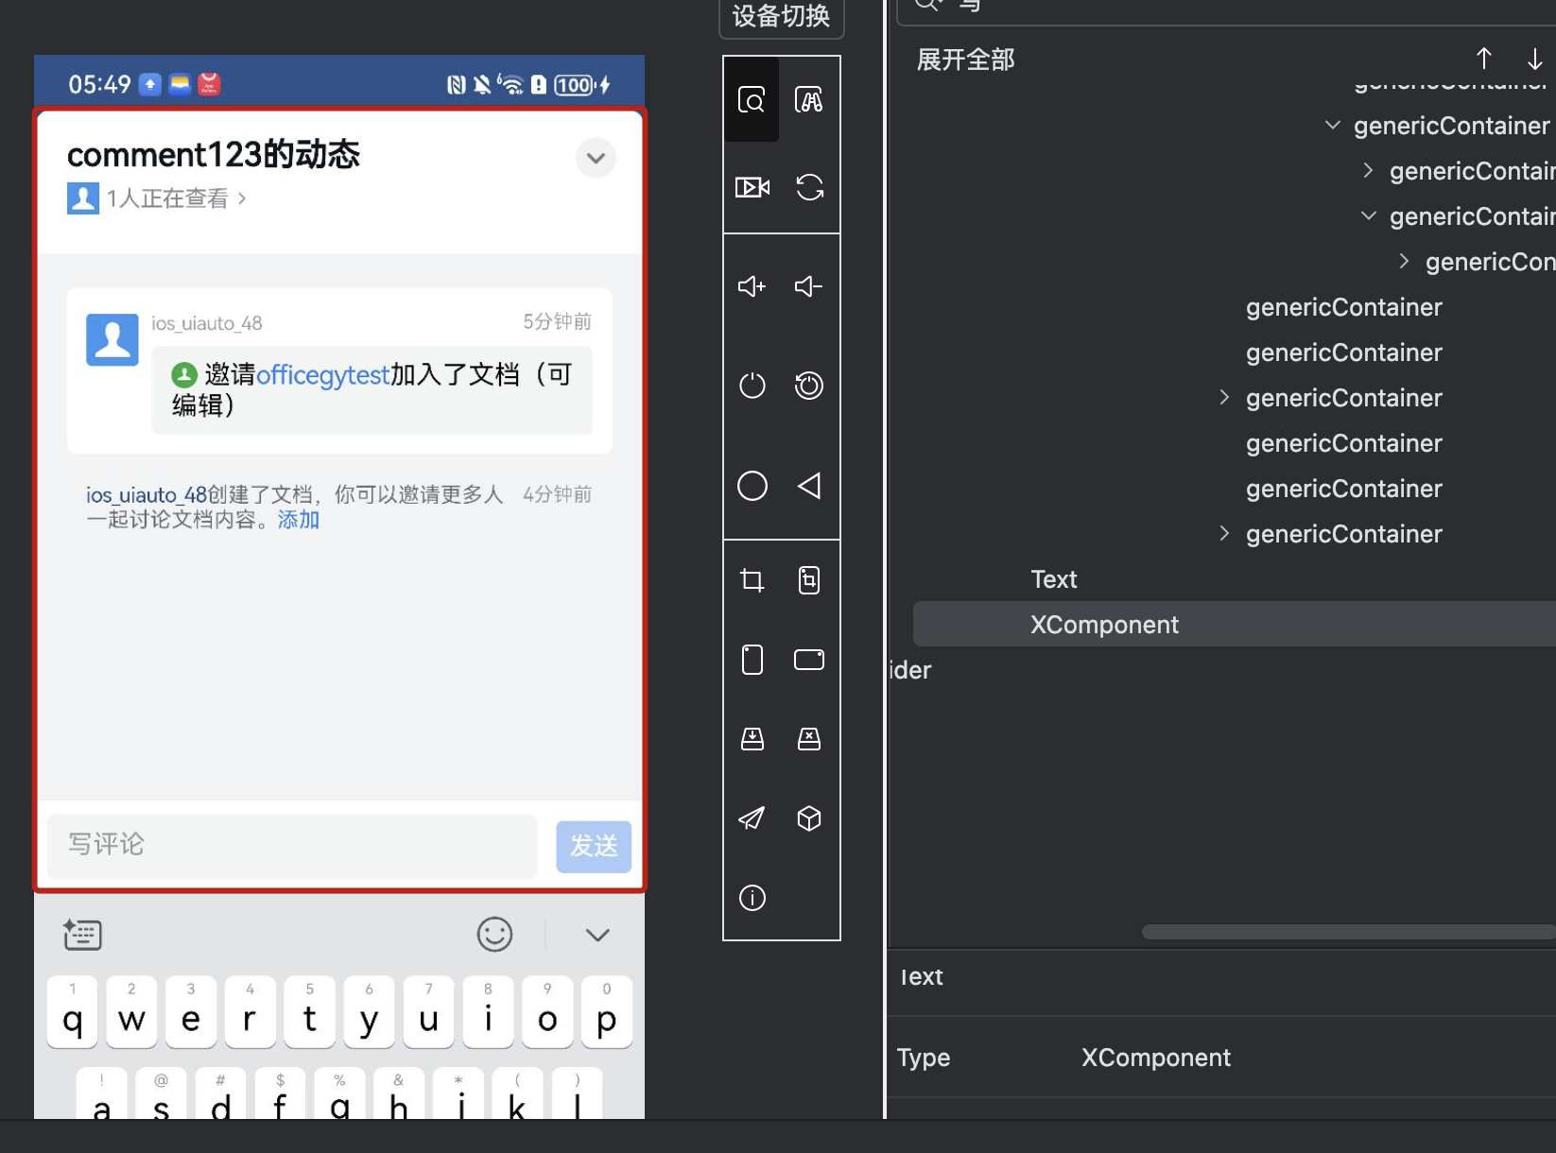The width and height of the screenshot is (1556, 1153).
Task: Click the binoculars find-element tool icon
Action: click(x=809, y=99)
